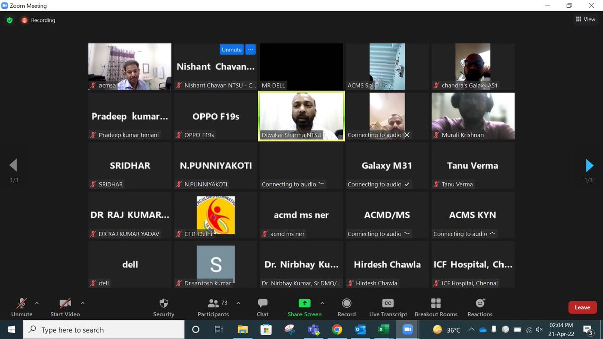603x339 pixels.
Task: Click Tanu Verma name label
Action: tap(457, 184)
